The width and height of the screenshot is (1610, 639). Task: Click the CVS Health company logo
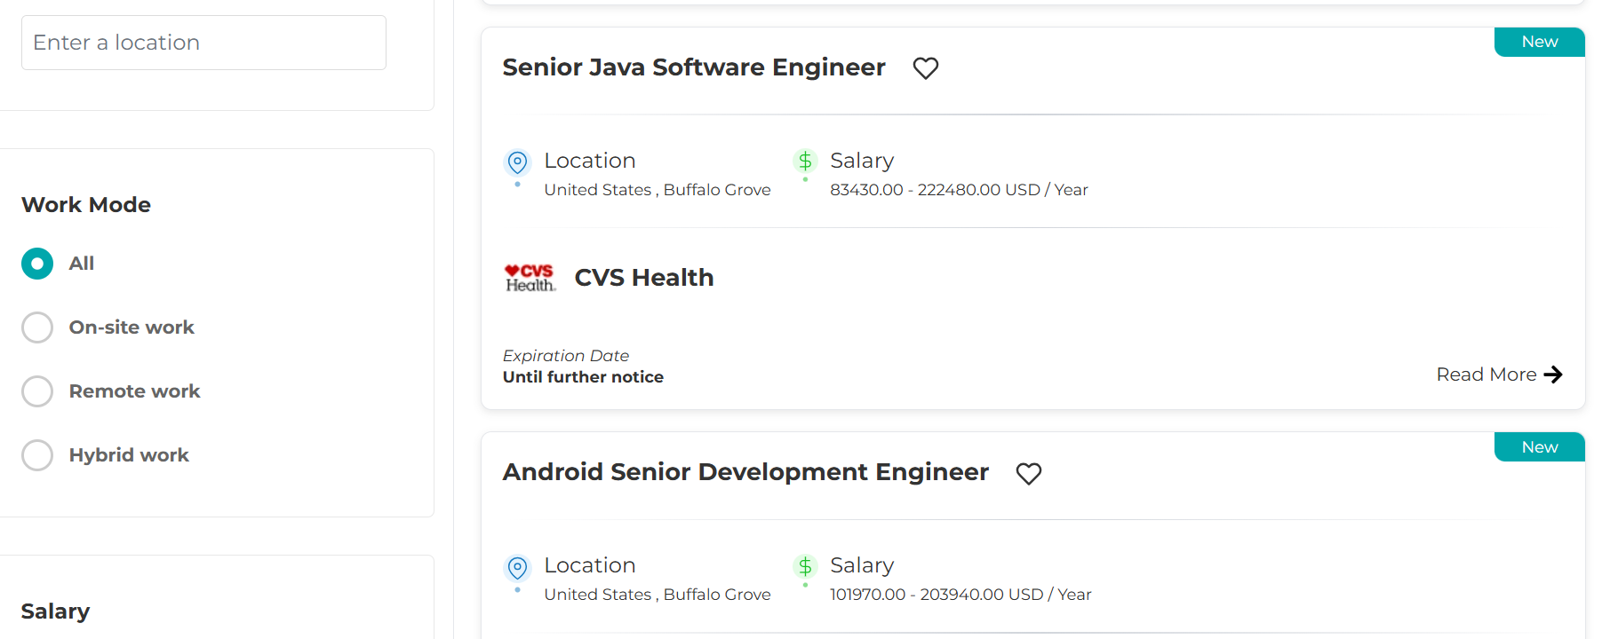coord(530,278)
